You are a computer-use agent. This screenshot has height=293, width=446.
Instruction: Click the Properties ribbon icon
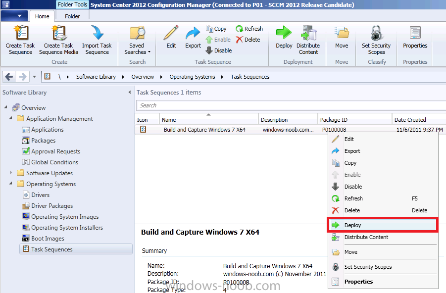click(x=415, y=37)
